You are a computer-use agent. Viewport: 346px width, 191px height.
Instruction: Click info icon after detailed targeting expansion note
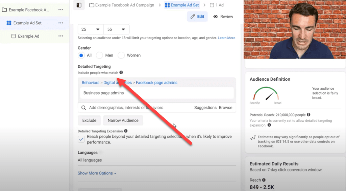point(269,125)
